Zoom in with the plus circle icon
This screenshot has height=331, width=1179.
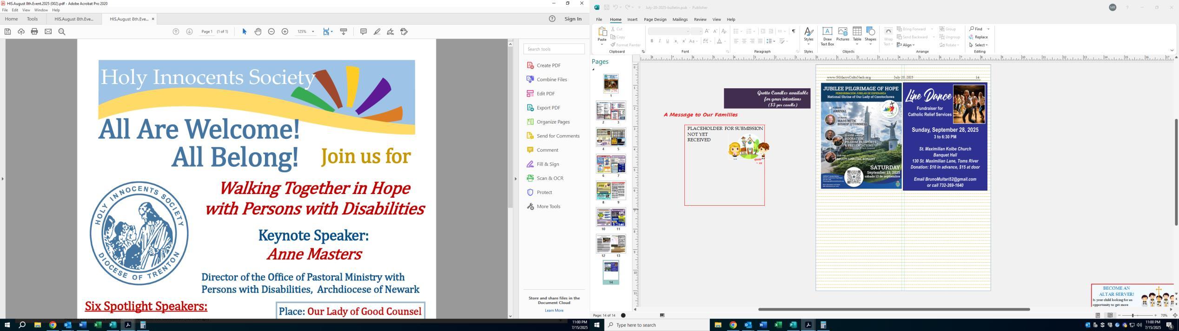[285, 32]
